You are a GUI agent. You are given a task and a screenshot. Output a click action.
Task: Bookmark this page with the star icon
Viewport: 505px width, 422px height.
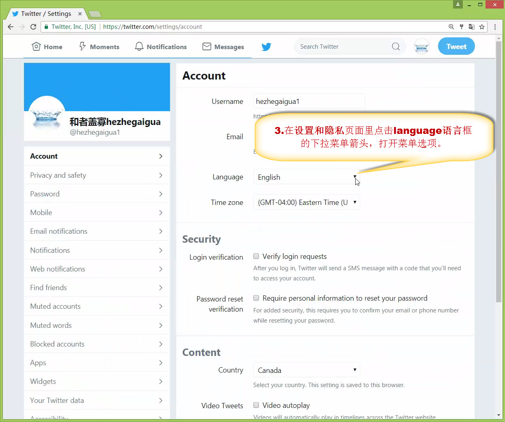click(482, 27)
